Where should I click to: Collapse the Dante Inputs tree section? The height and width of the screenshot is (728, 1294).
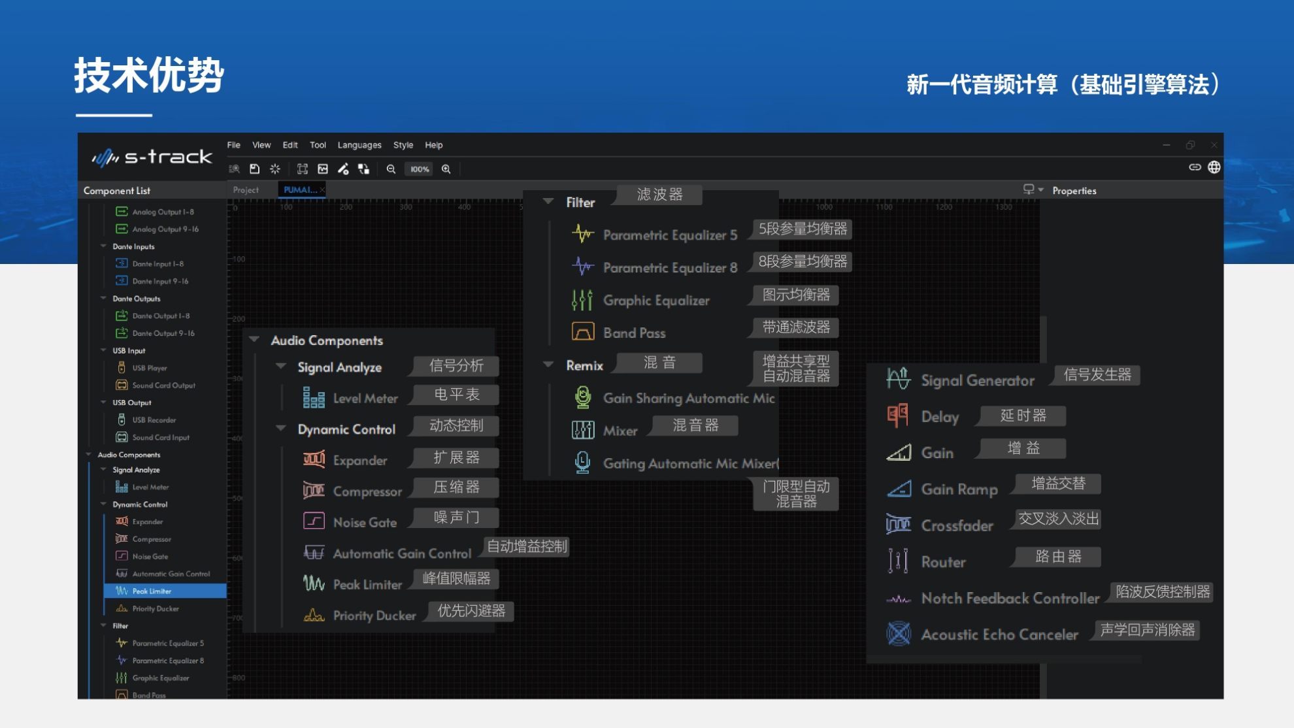(103, 246)
